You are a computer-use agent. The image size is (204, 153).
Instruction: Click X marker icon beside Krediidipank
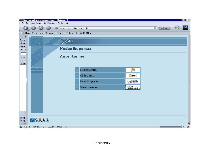click(x=77, y=81)
